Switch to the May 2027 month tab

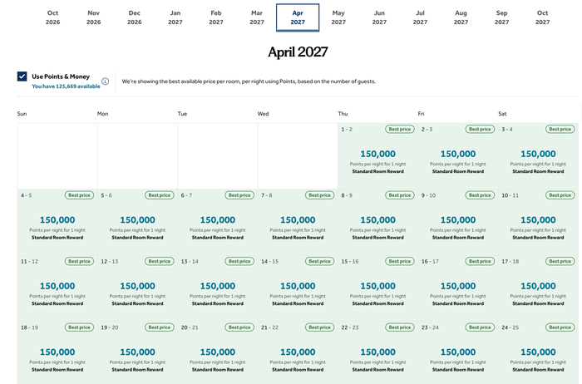coord(338,17)
